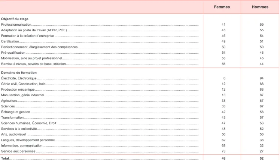Click Femmes value 41 for Professionnalisation
Viewport: 280px width, 160px height.
pyautogui.click(x=223, y=25)
